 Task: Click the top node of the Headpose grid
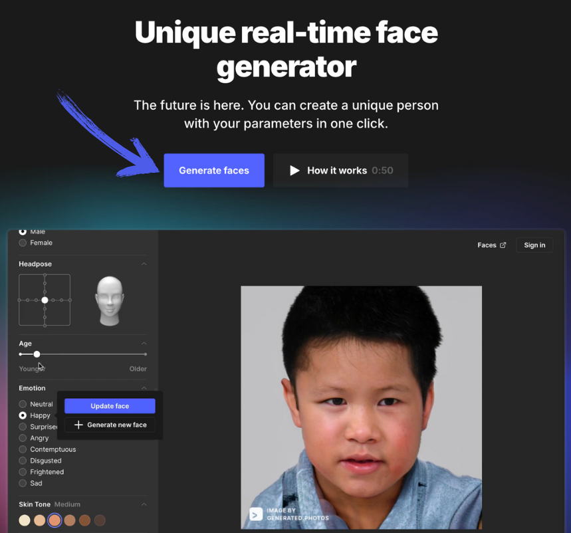point(45,275)
